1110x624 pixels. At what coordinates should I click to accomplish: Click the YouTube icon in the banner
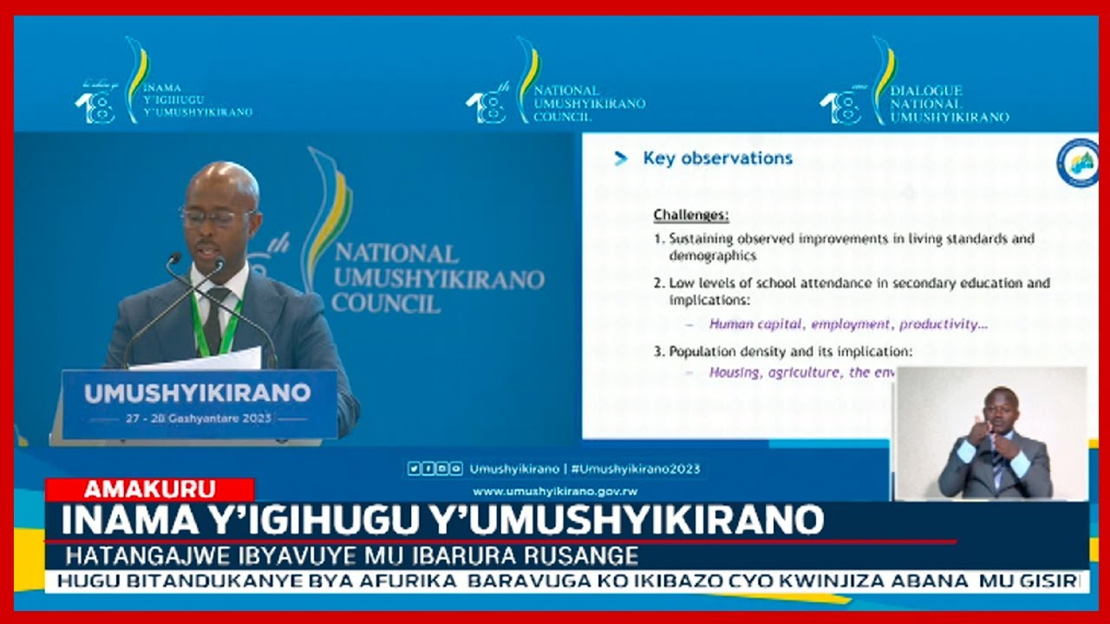455,469
